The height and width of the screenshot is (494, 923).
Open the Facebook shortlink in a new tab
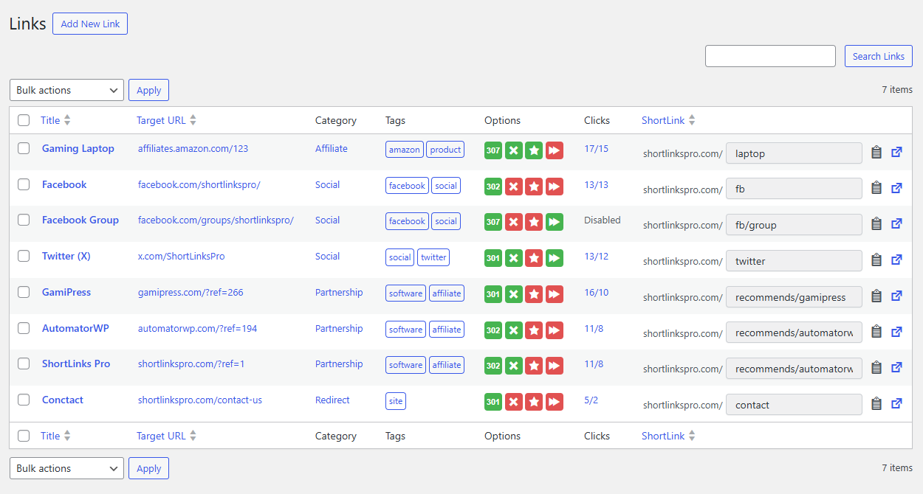[896, 187]
